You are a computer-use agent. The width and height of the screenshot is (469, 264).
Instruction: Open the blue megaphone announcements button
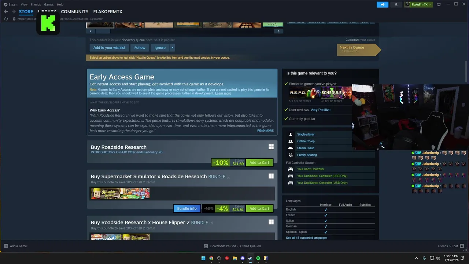382,4
